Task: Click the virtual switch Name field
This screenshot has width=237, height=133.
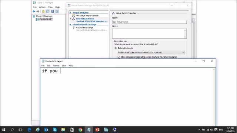Action: click(149, 22)
